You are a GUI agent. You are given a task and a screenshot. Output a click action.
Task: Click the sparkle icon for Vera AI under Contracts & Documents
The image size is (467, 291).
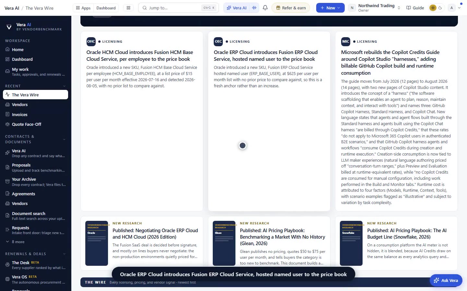(7, 153)
